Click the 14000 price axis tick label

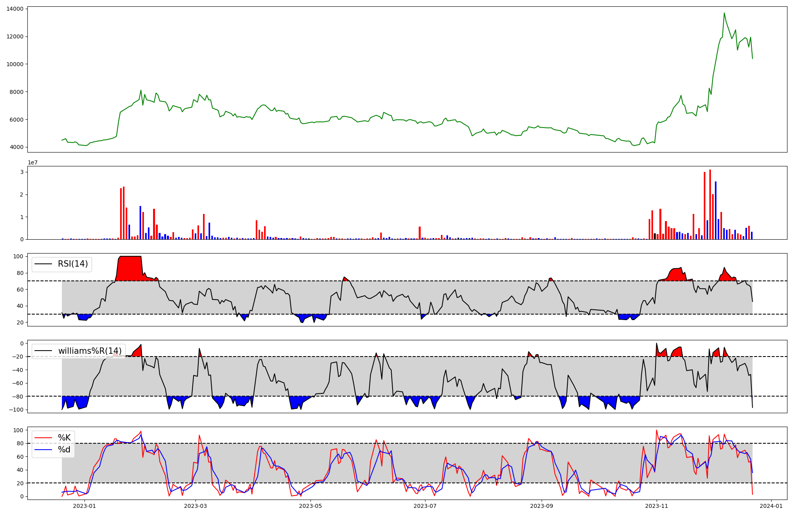(15, 9)
